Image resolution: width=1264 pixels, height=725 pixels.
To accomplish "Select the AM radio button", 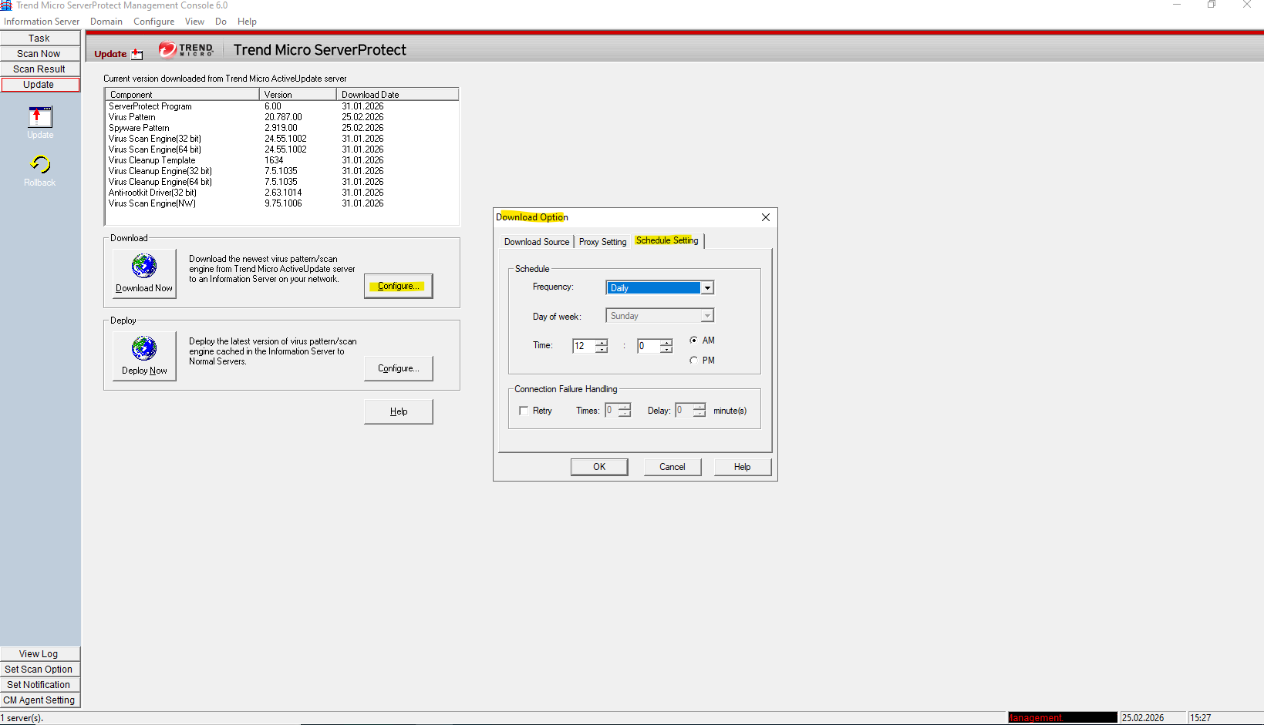I will [694, 341].
